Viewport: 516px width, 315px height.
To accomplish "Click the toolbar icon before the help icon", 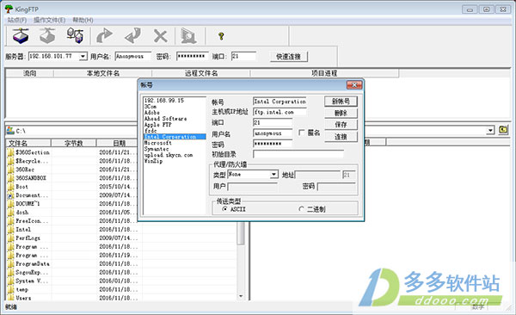I will (x=188, y=36).
